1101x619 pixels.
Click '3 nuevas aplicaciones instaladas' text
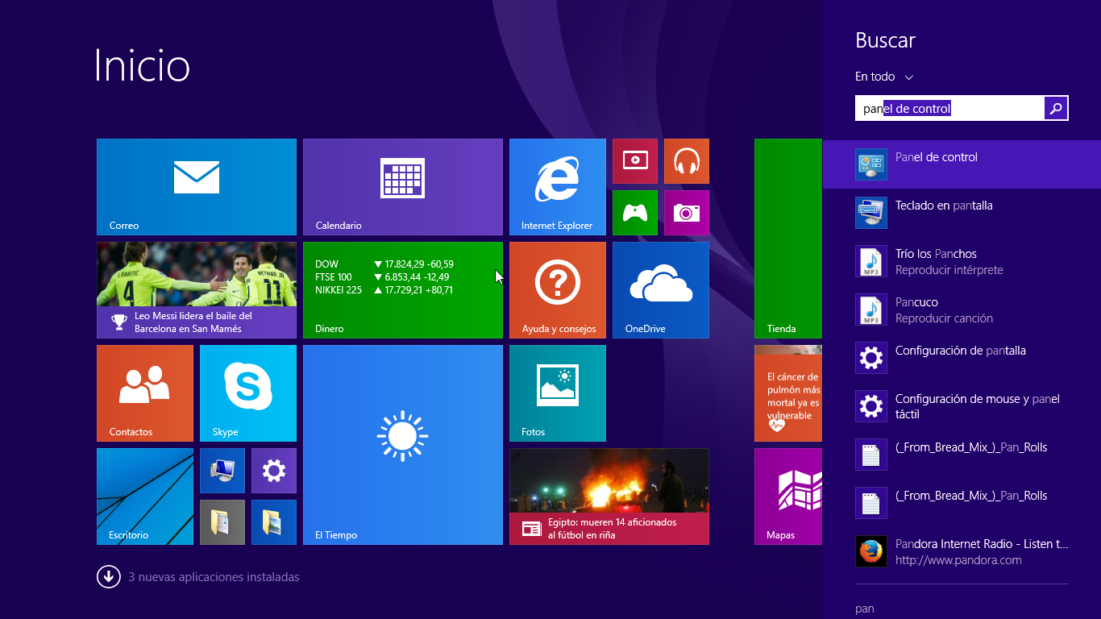(x=214, y=577)
